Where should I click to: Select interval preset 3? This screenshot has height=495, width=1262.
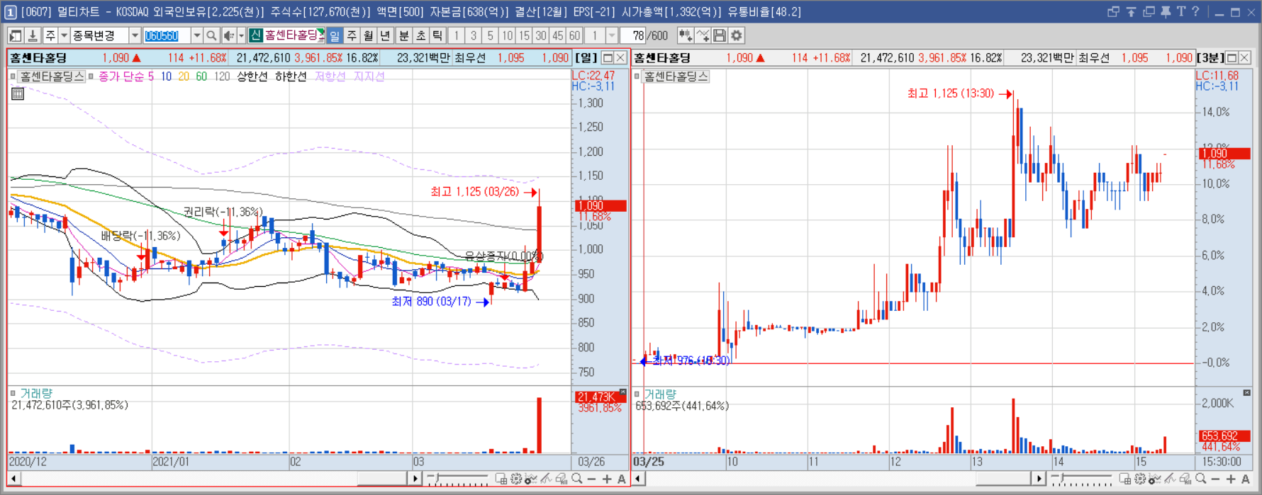(x=473, y=35)
